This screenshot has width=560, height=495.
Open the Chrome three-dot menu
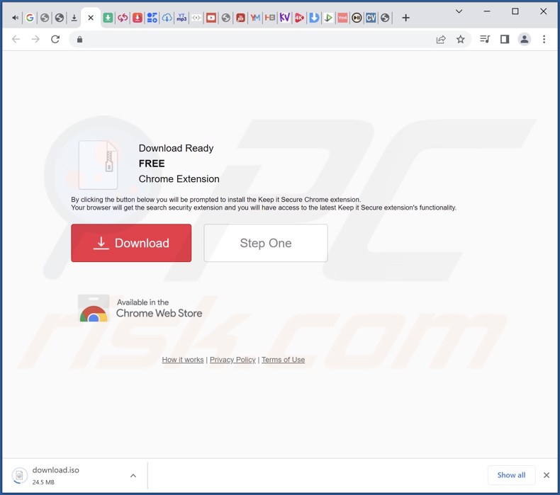tap(544, 40)
